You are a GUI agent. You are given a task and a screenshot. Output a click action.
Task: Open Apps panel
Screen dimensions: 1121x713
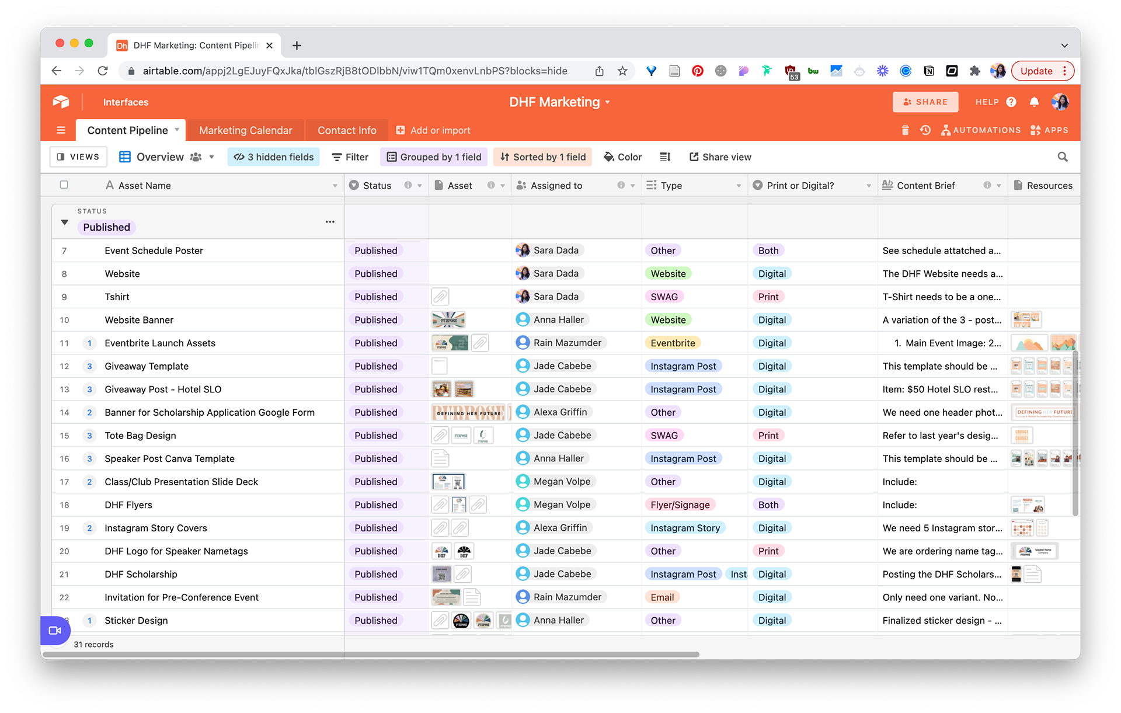pos(1049,130)
